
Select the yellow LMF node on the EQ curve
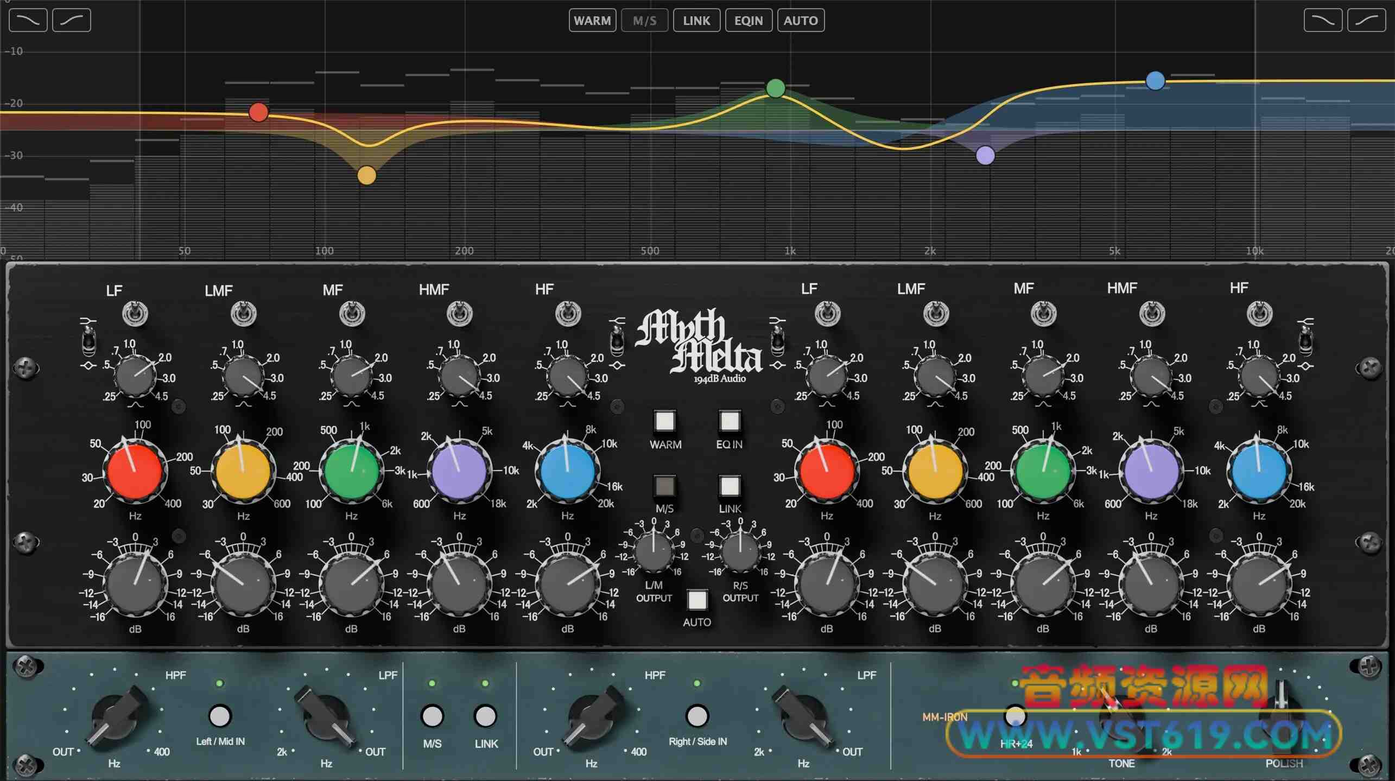367,175
